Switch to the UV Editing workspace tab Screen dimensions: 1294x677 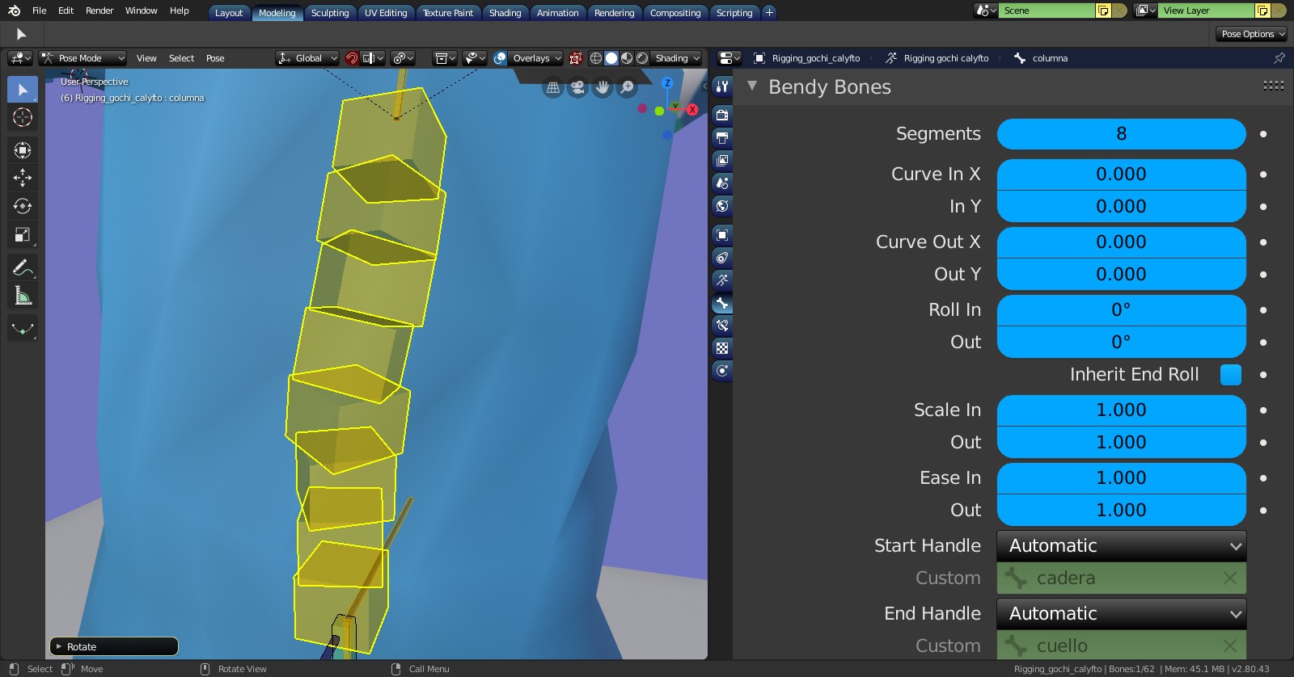click(386, 13)
